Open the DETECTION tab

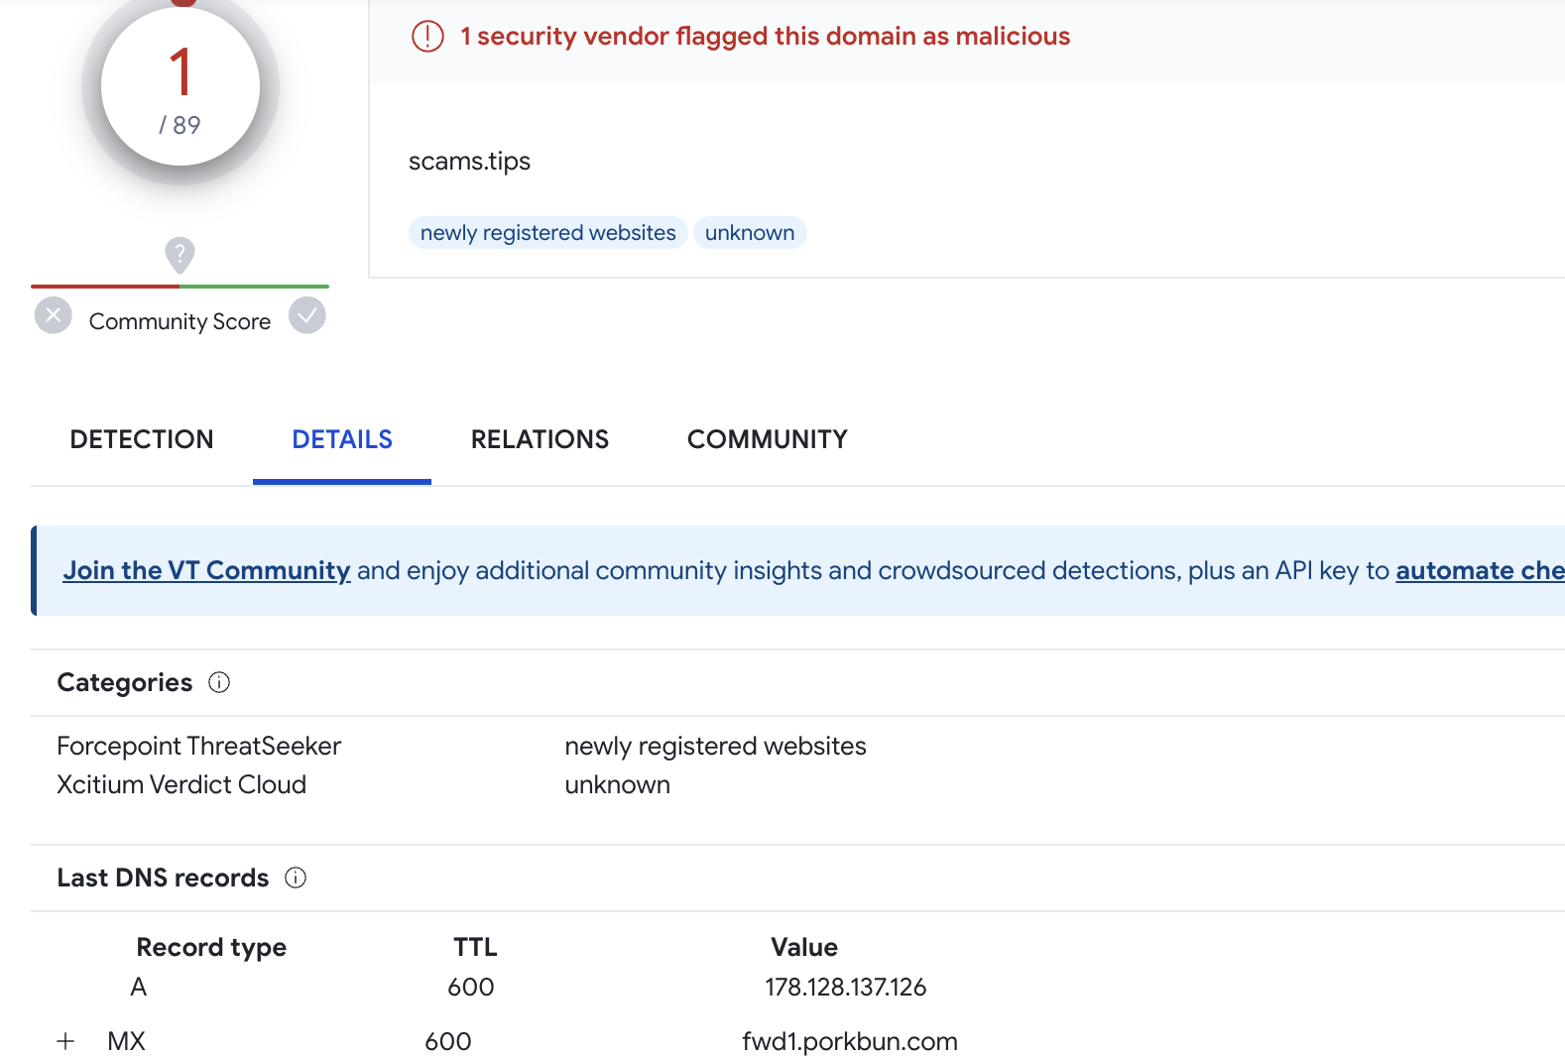tap(142, 439)
